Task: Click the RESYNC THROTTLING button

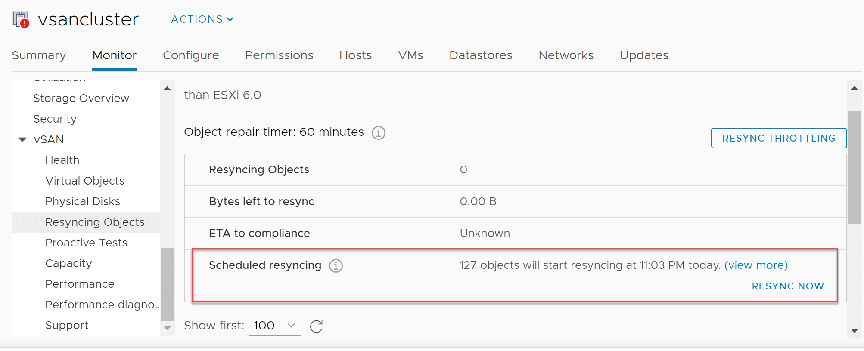Action: [778, 138]
